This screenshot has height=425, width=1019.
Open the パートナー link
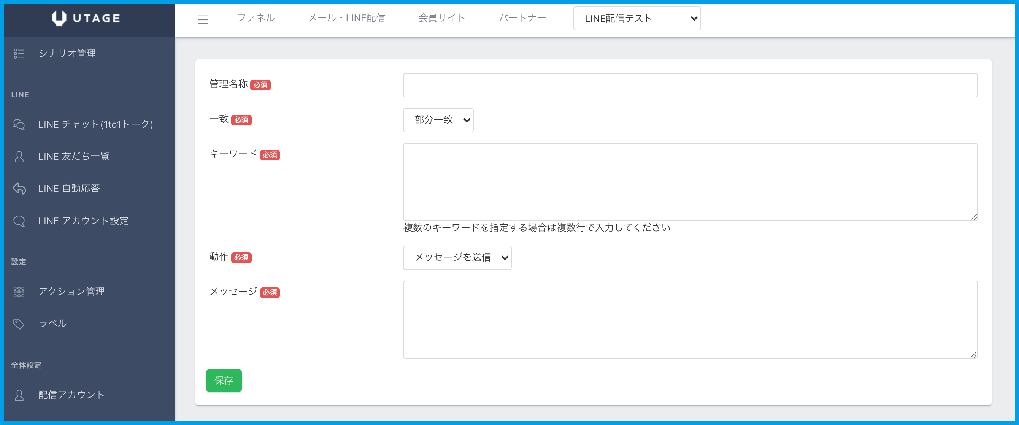point(522,18)
